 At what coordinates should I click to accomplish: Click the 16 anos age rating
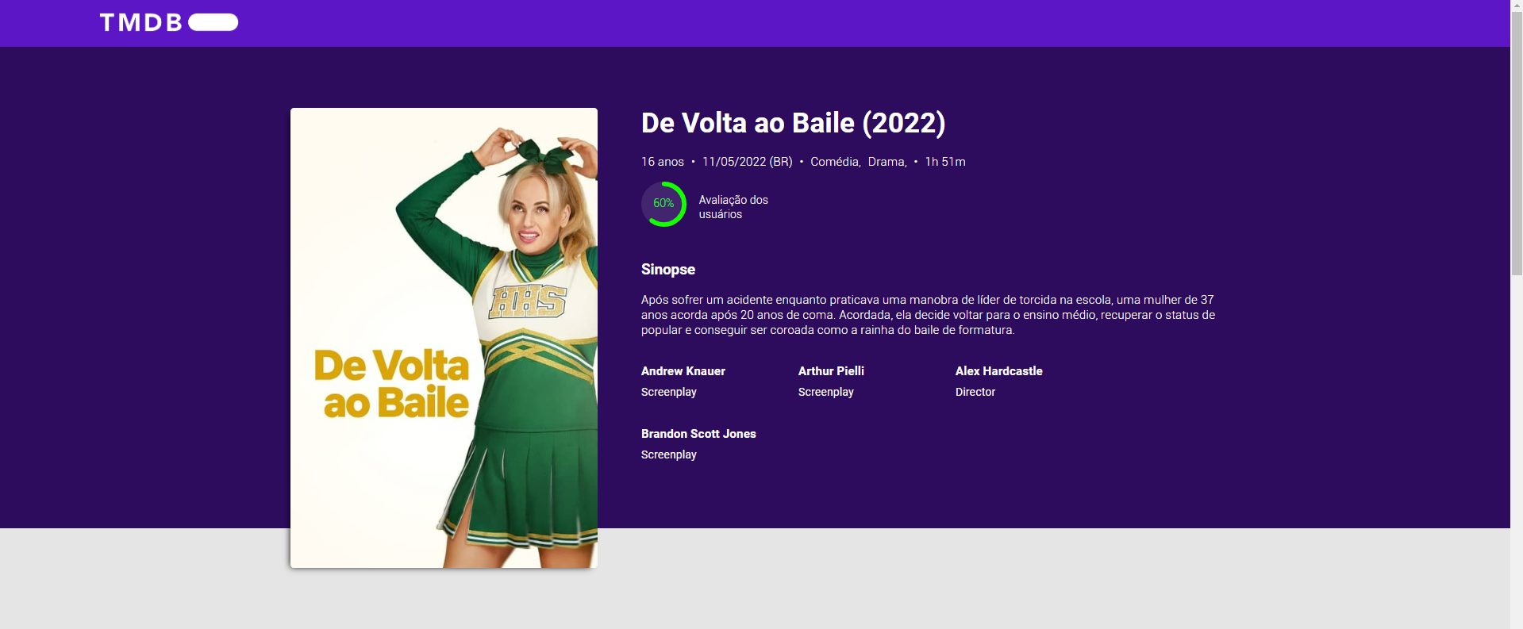point(663,162)
